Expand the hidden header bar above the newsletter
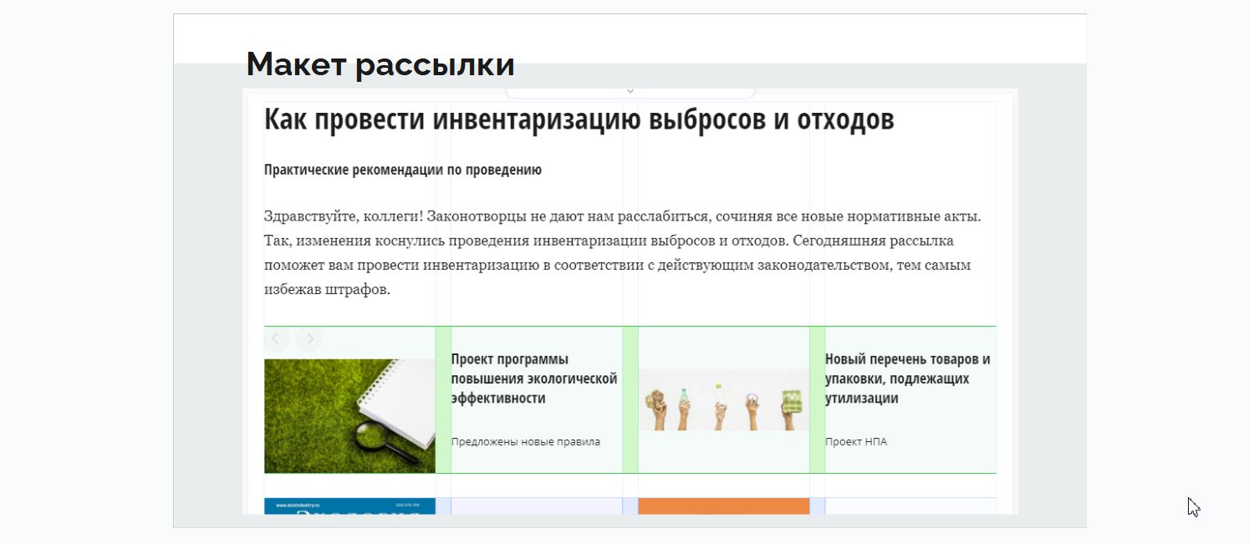This screenshot has width=1249, height=544. click(x=630, y=90)
